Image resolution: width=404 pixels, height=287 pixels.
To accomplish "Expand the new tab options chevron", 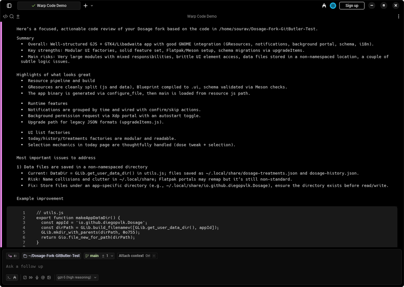I will [x=92, y=6].
